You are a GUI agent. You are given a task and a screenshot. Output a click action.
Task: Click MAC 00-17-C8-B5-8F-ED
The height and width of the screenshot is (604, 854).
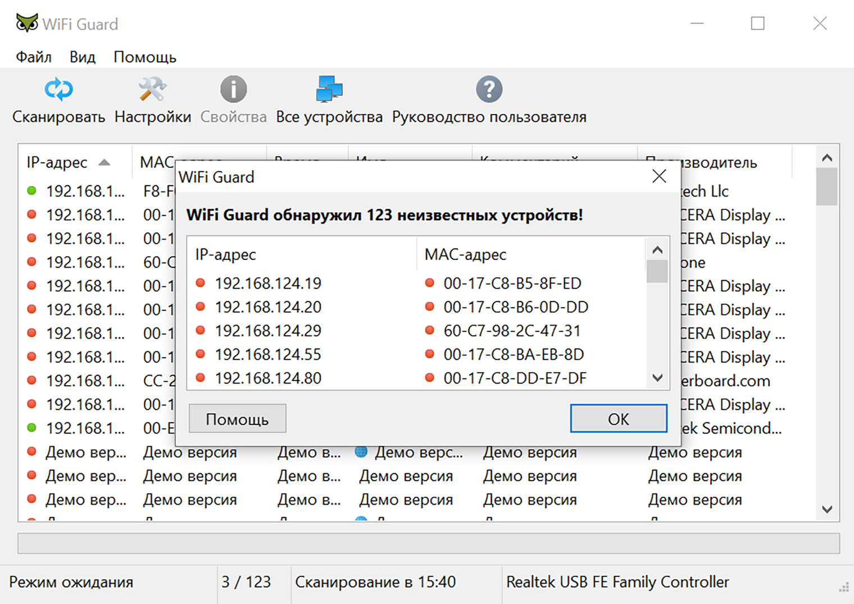click(512, 283)
